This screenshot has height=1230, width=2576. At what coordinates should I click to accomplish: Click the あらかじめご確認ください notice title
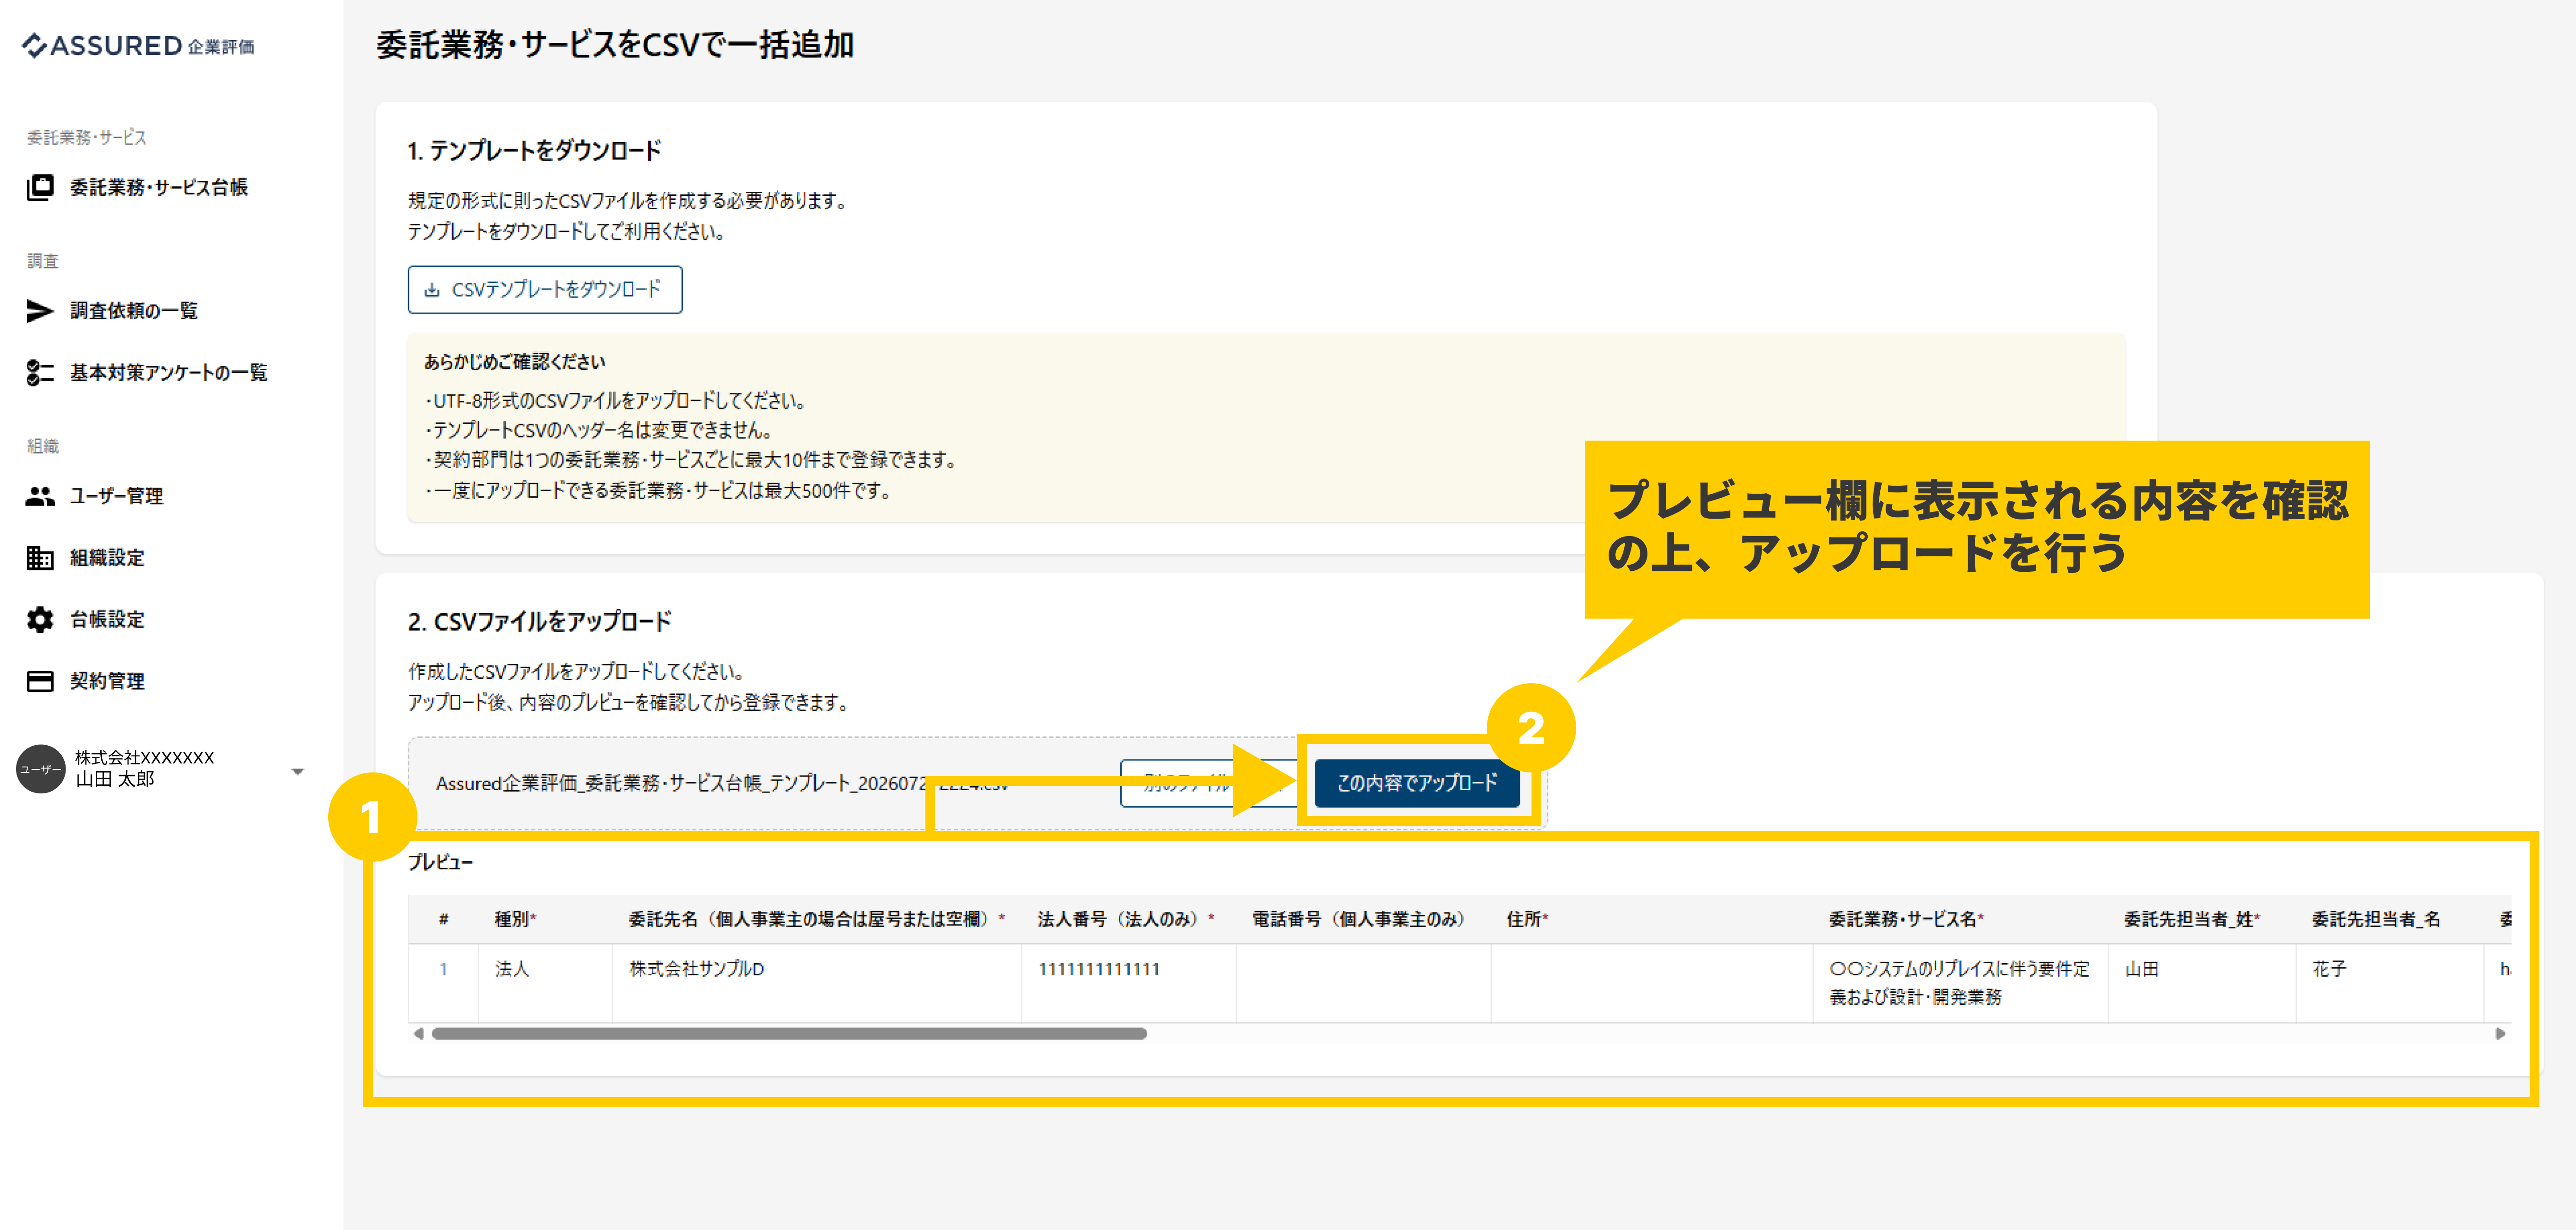[515, 362]
